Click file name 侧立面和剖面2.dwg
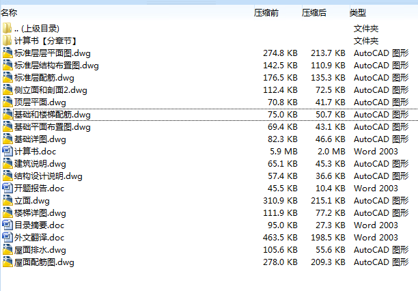418x291 pixels. click(x=51, y=90)
